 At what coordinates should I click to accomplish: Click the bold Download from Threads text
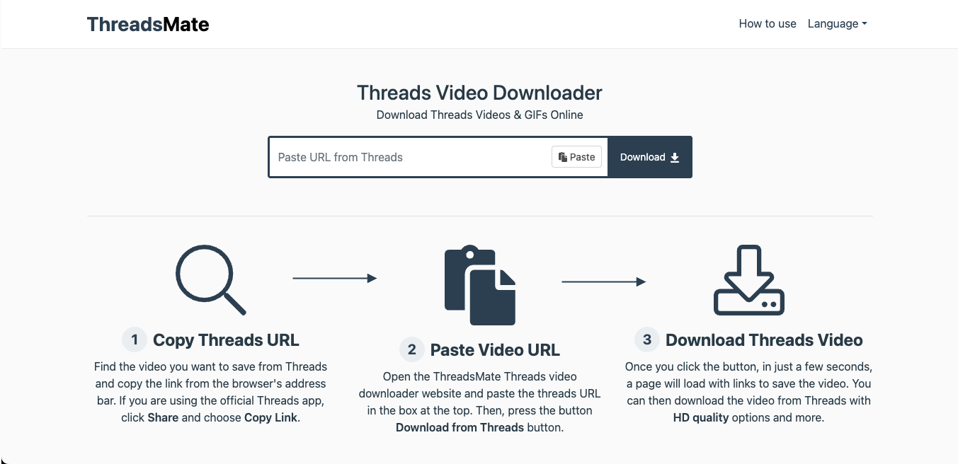460,427
